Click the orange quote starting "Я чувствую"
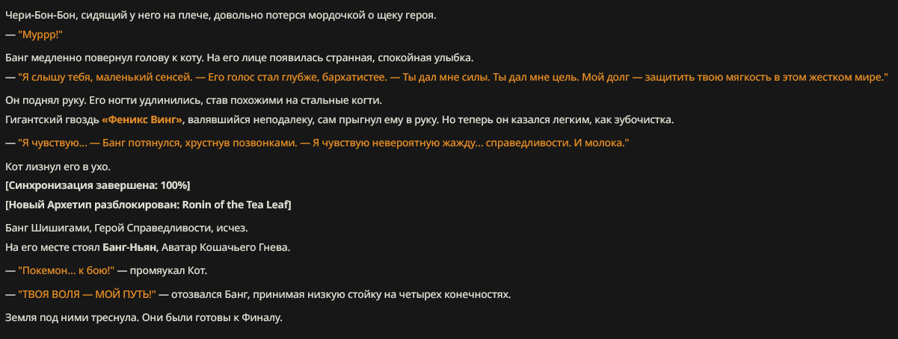898x339 pixels. 324,143
